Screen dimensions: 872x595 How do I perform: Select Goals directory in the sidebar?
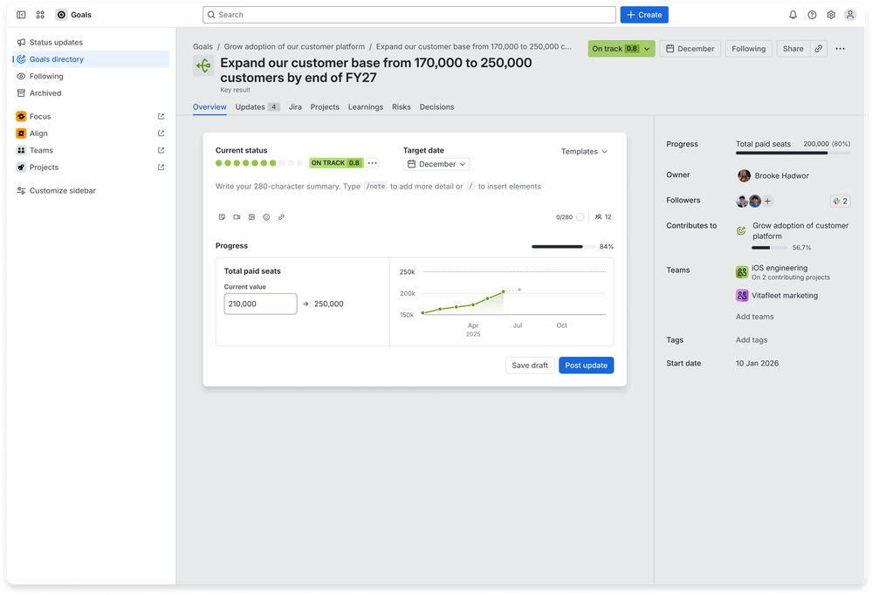(91, 59)
